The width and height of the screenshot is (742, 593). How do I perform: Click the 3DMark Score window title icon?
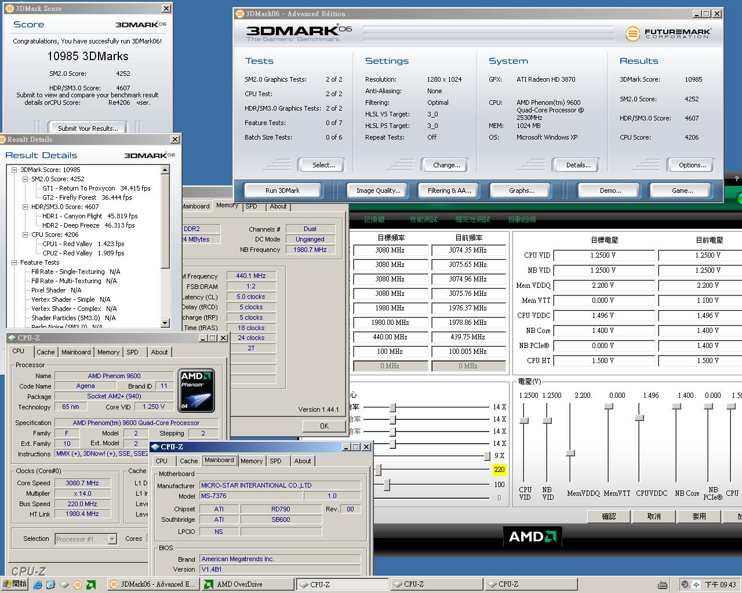[x=10, y=8]
